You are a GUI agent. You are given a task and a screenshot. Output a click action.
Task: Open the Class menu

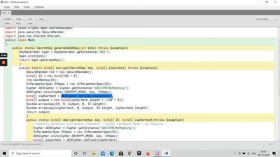pos(7,7)
